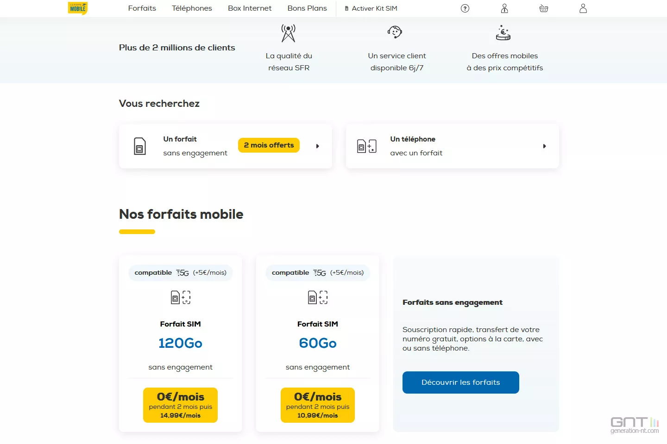This screenshot has width=667, height=444.
Task: Open the shopping basket icon
Action: 544,8
